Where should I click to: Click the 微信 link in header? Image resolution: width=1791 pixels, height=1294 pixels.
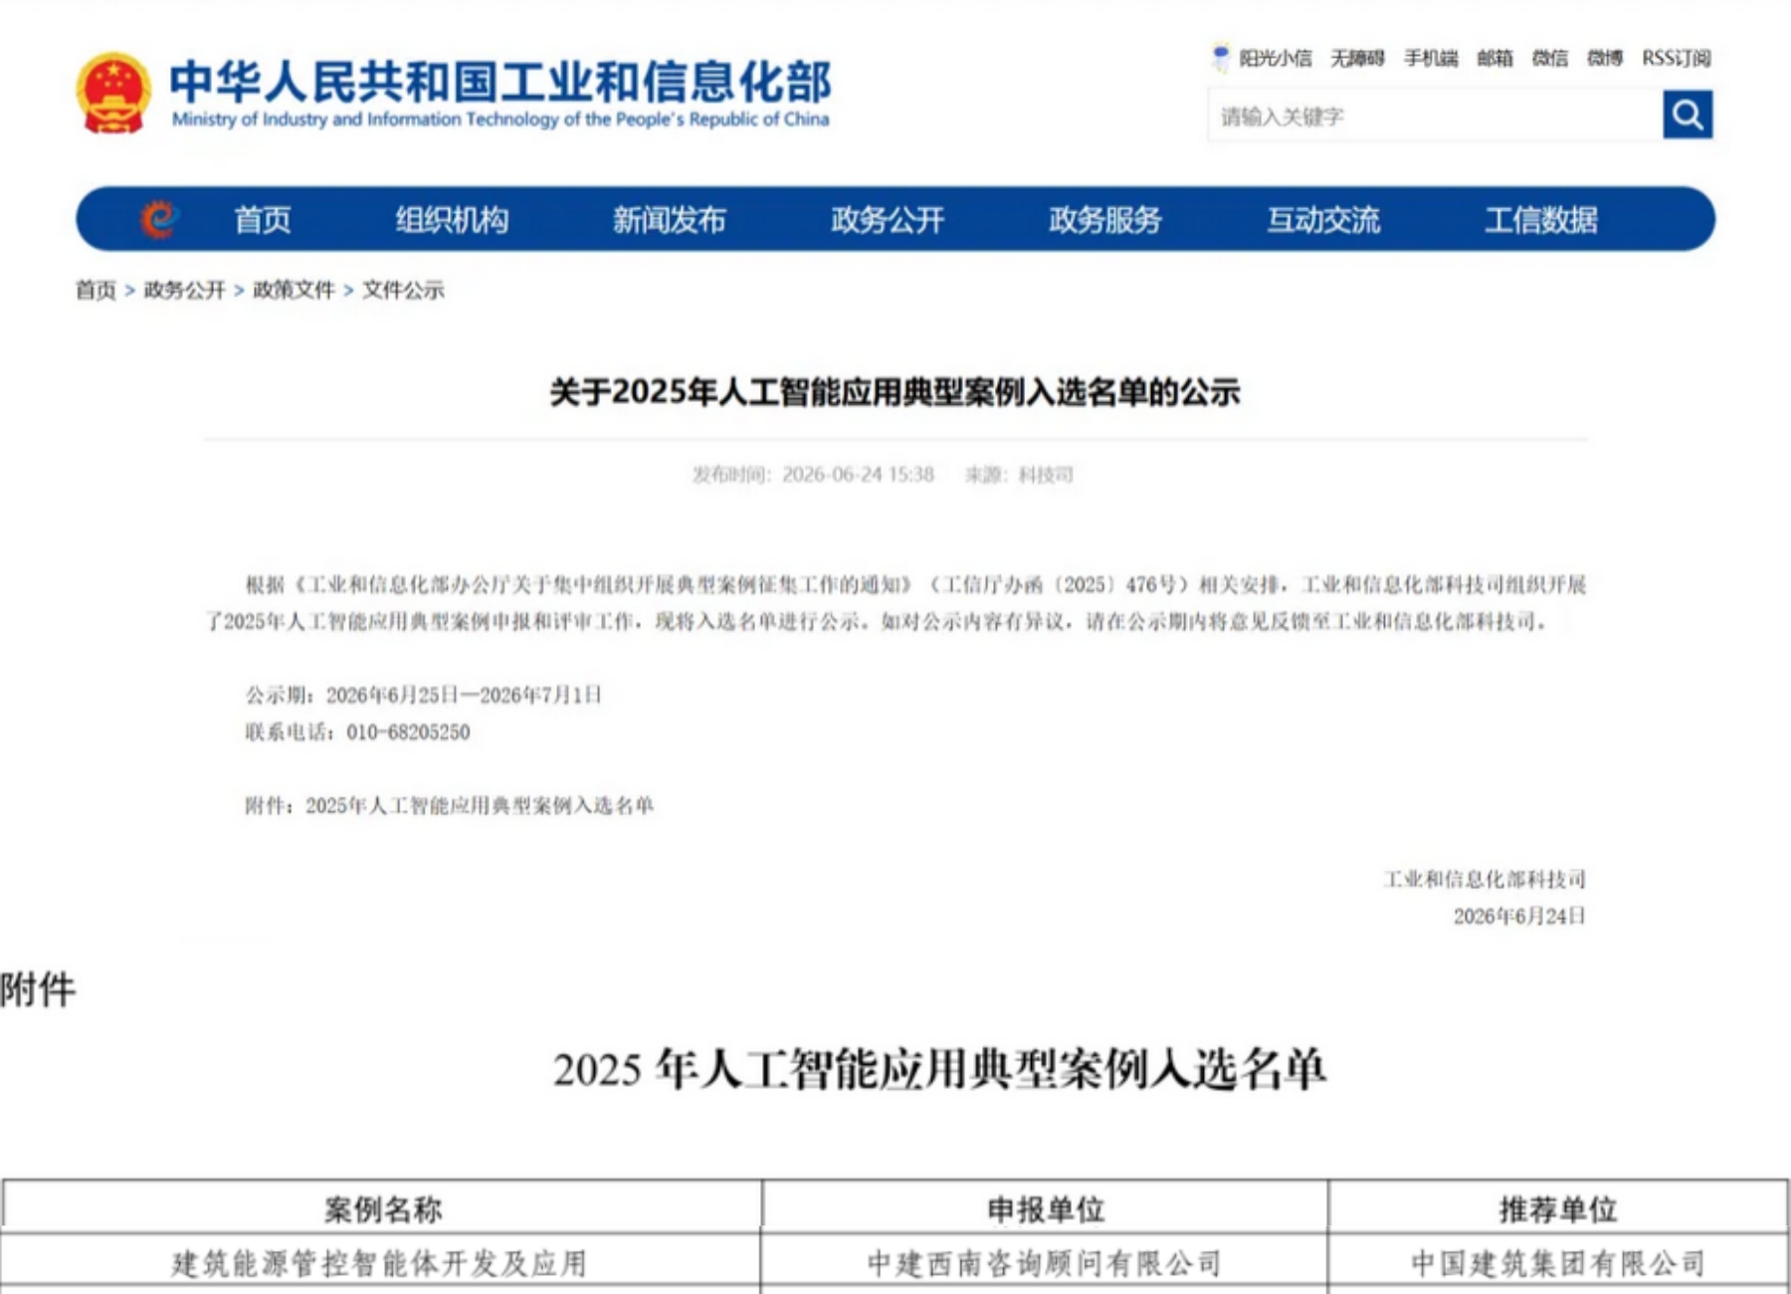(x=1549, y=59)
